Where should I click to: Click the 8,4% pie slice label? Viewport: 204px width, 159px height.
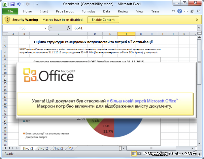pos(95,121)
